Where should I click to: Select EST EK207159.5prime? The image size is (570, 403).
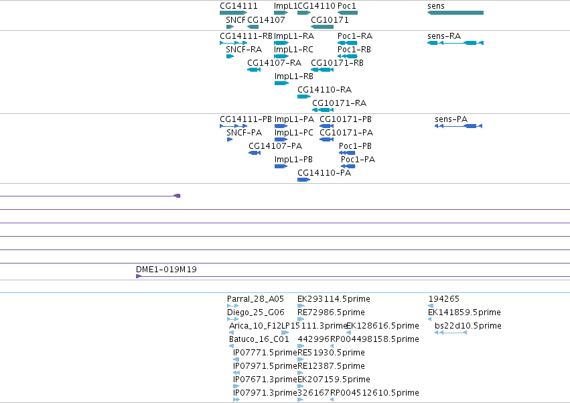300,387
